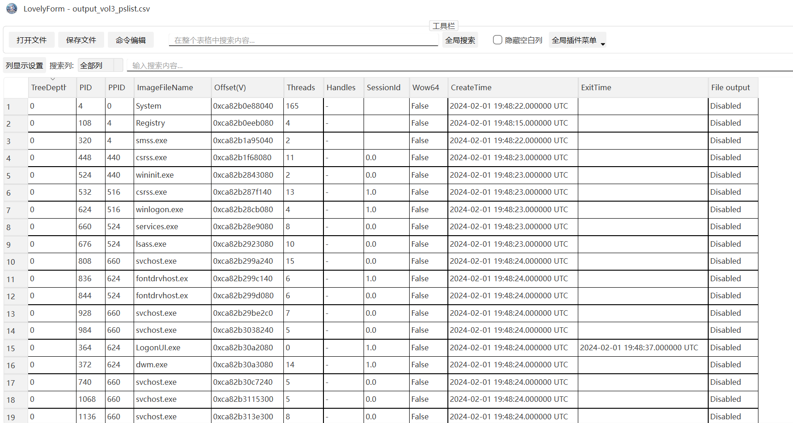Select the Registry cell
793x423 pixels.
(x=173, y=123)
